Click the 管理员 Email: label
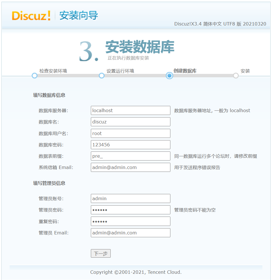Screen dimensions: 272x280 point(53,233)
